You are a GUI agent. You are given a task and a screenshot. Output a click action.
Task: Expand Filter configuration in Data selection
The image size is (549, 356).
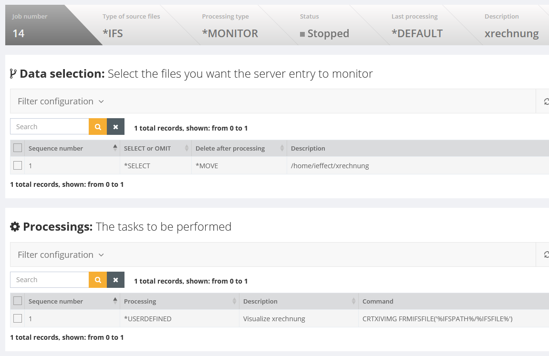click(61, 102)
